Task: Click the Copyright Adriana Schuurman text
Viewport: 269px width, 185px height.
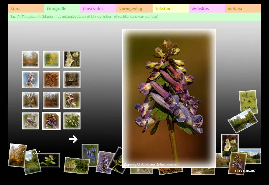Action: [x=150, y=165]
